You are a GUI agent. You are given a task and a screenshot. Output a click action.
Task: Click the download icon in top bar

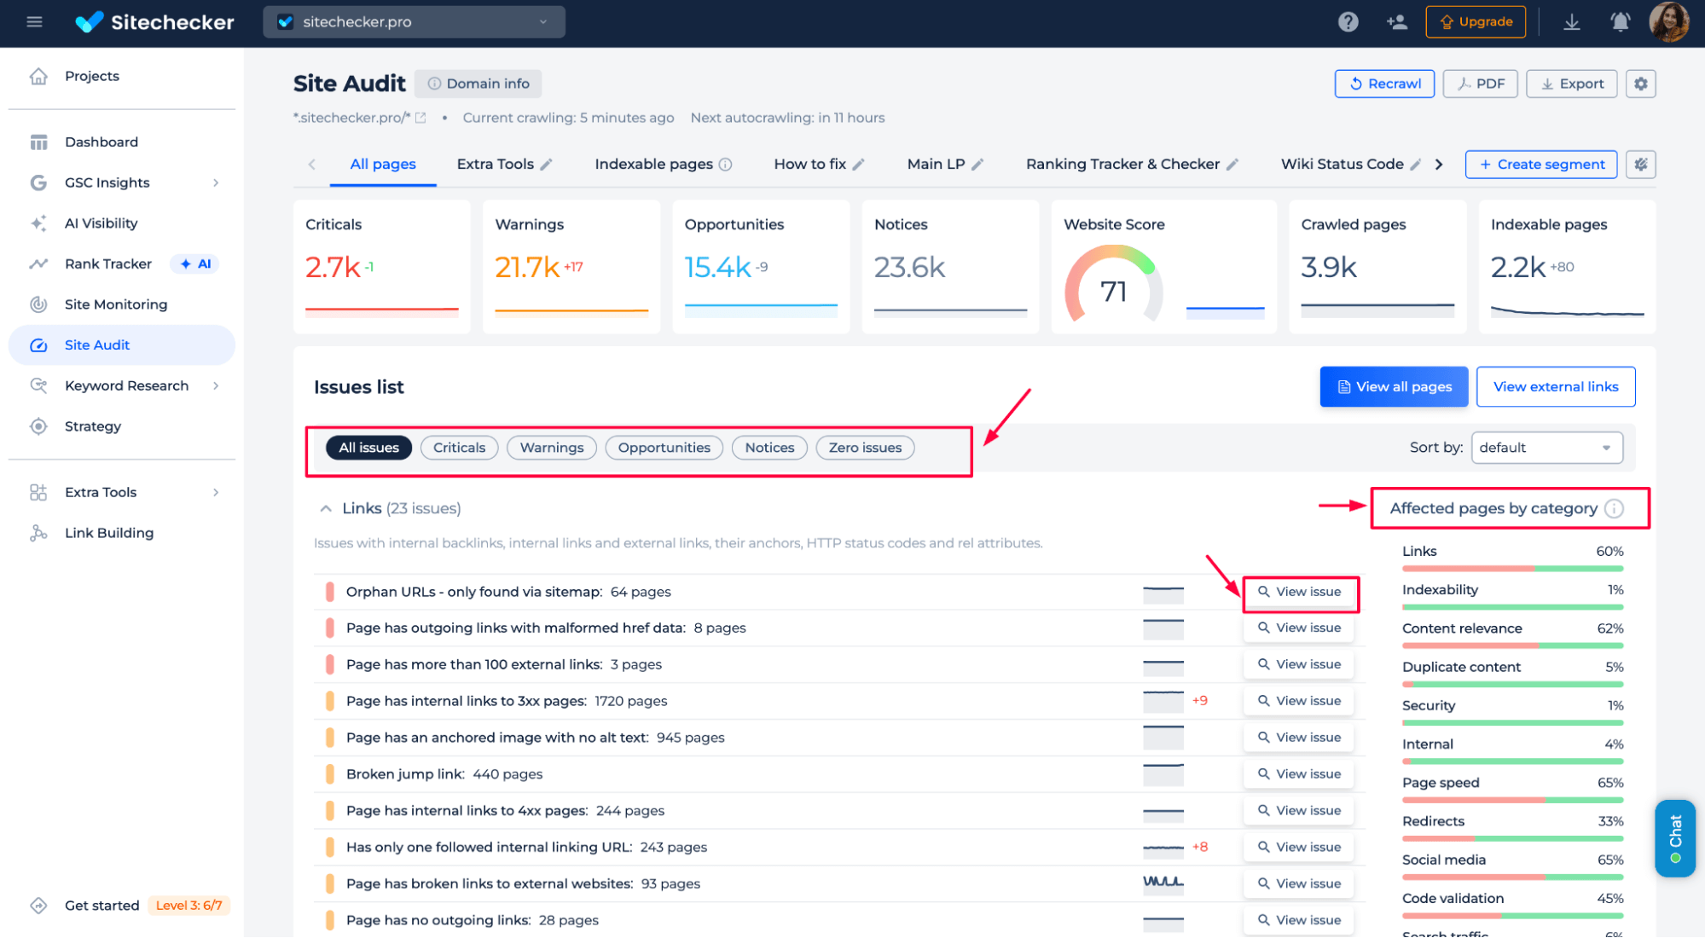coord(1571,22)
